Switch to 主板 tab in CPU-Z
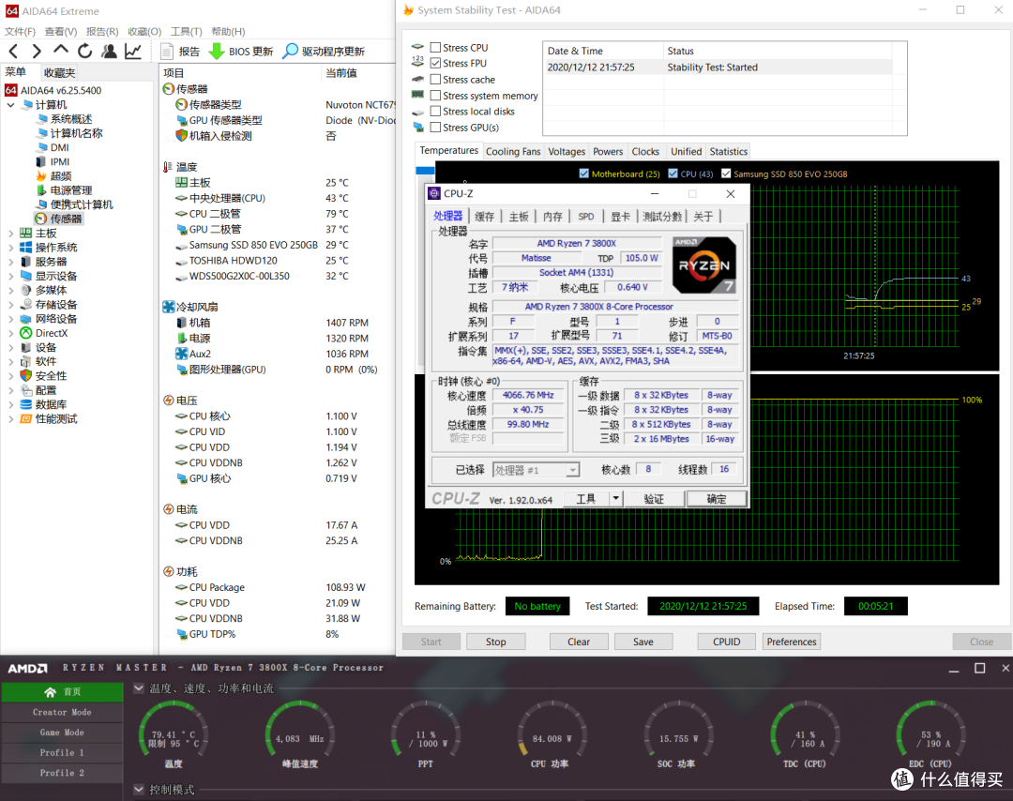 (519, 217)
